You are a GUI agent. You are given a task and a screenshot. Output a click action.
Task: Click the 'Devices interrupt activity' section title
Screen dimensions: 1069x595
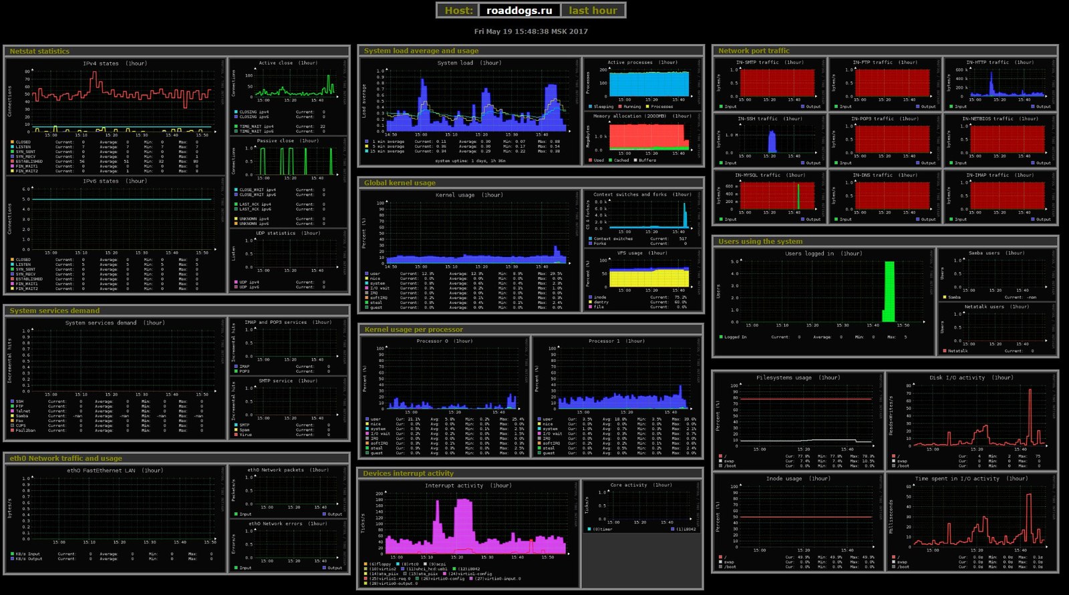pyautogui.click(x=408, y=473)
